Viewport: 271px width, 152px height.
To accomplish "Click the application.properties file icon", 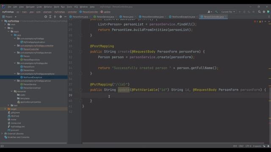I will coord(19,102).
